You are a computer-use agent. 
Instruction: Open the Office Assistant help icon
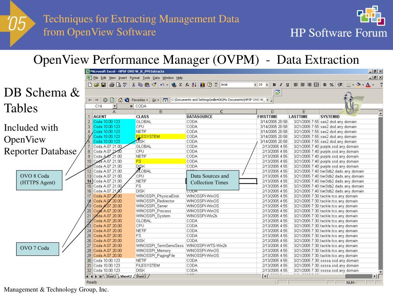[210, 85]
